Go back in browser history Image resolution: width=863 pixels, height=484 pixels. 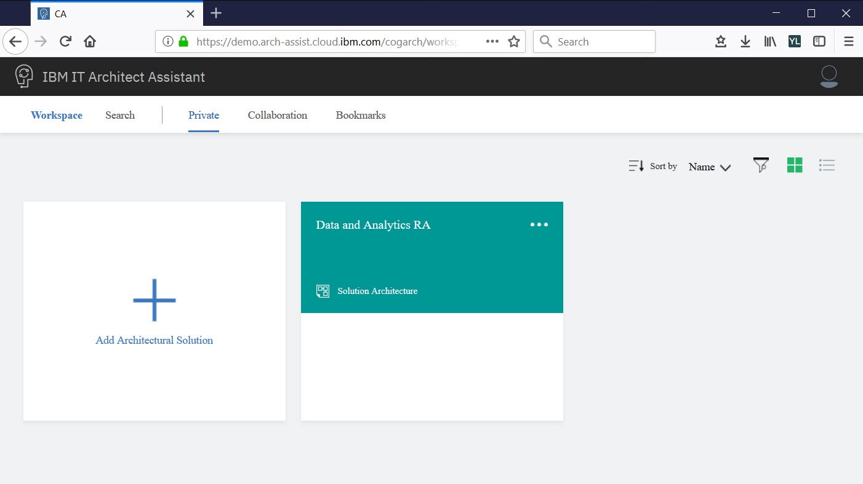pos(15,42)
